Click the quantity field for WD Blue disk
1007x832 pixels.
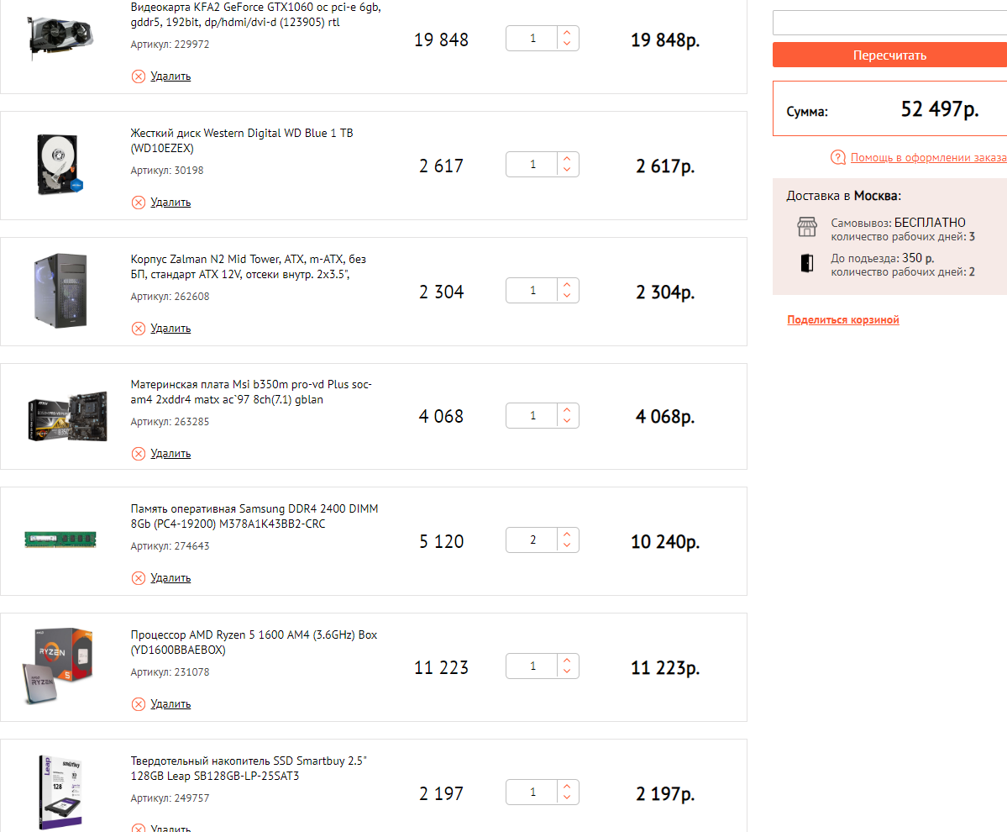pyautogui.click(x=532, y=165)
